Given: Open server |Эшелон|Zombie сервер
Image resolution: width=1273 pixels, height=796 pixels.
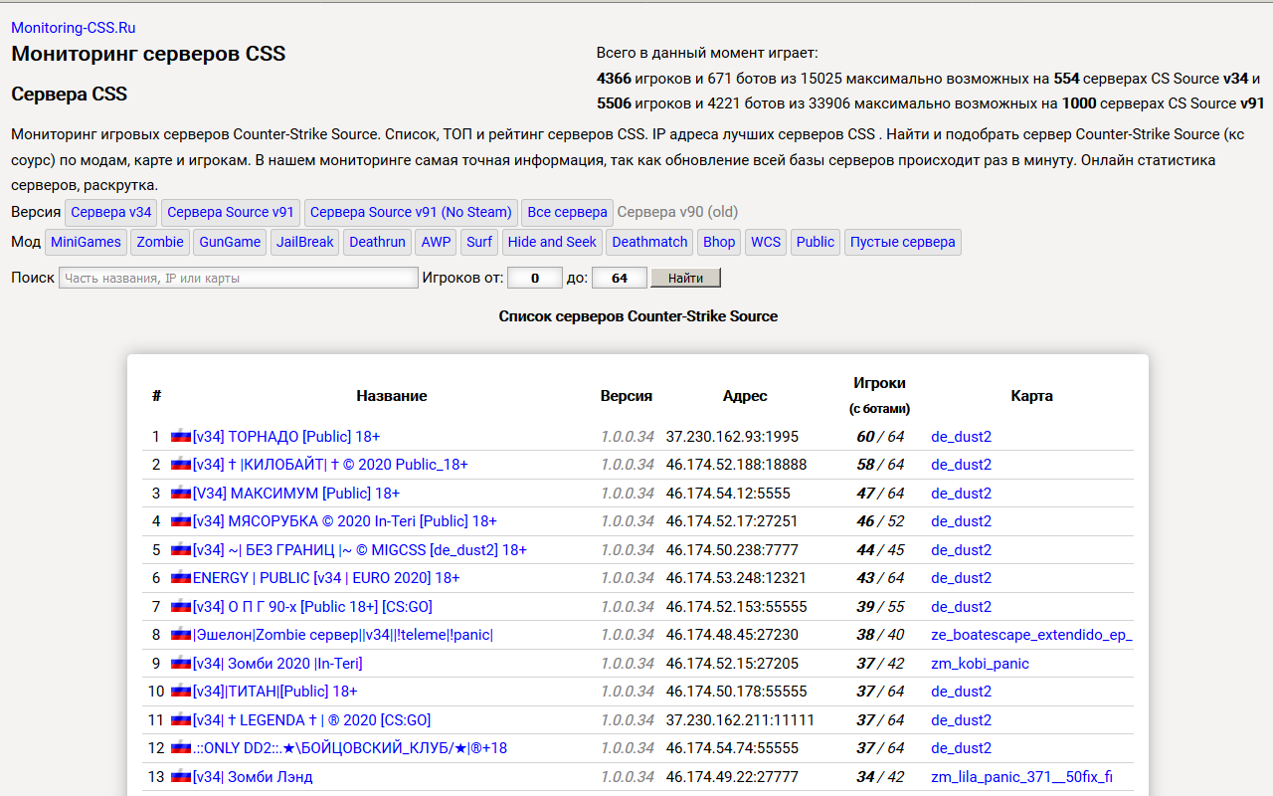Looking at the screenshot, I should pyautogui.click(x=343, y=635).
